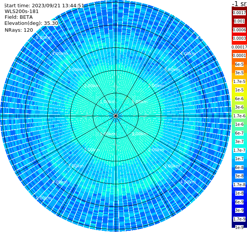Click the -1 sr units title above color bar
Image resolution: width=247 pixels, height=232 pixels.
point(240,3)
